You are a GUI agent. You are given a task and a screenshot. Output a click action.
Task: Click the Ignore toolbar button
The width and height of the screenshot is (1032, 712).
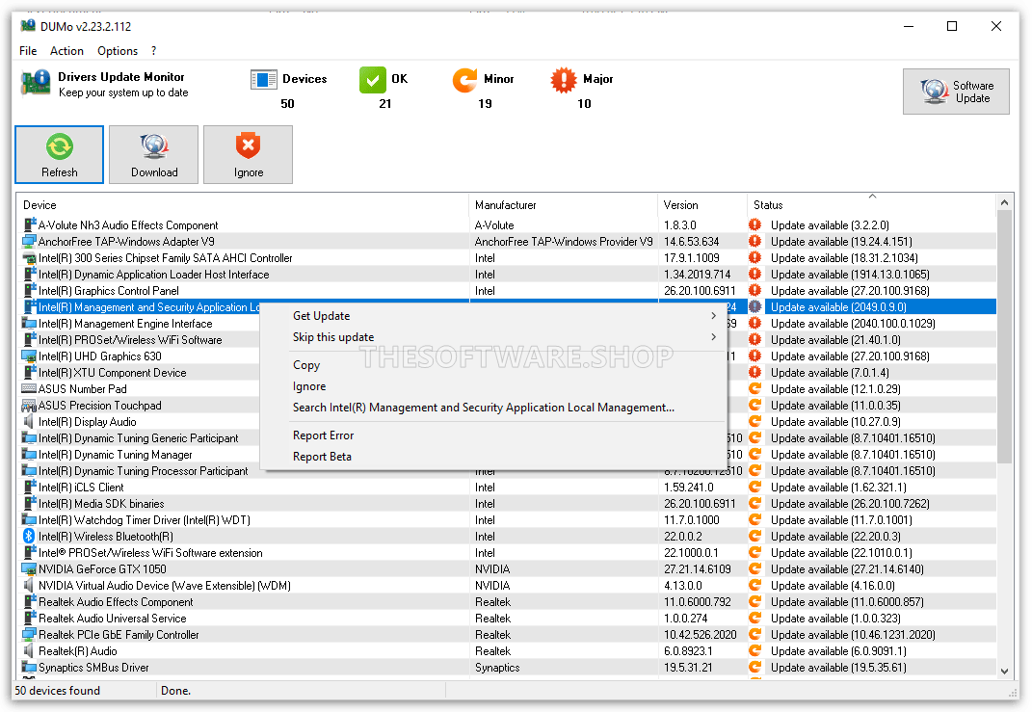tap(249, 155)
